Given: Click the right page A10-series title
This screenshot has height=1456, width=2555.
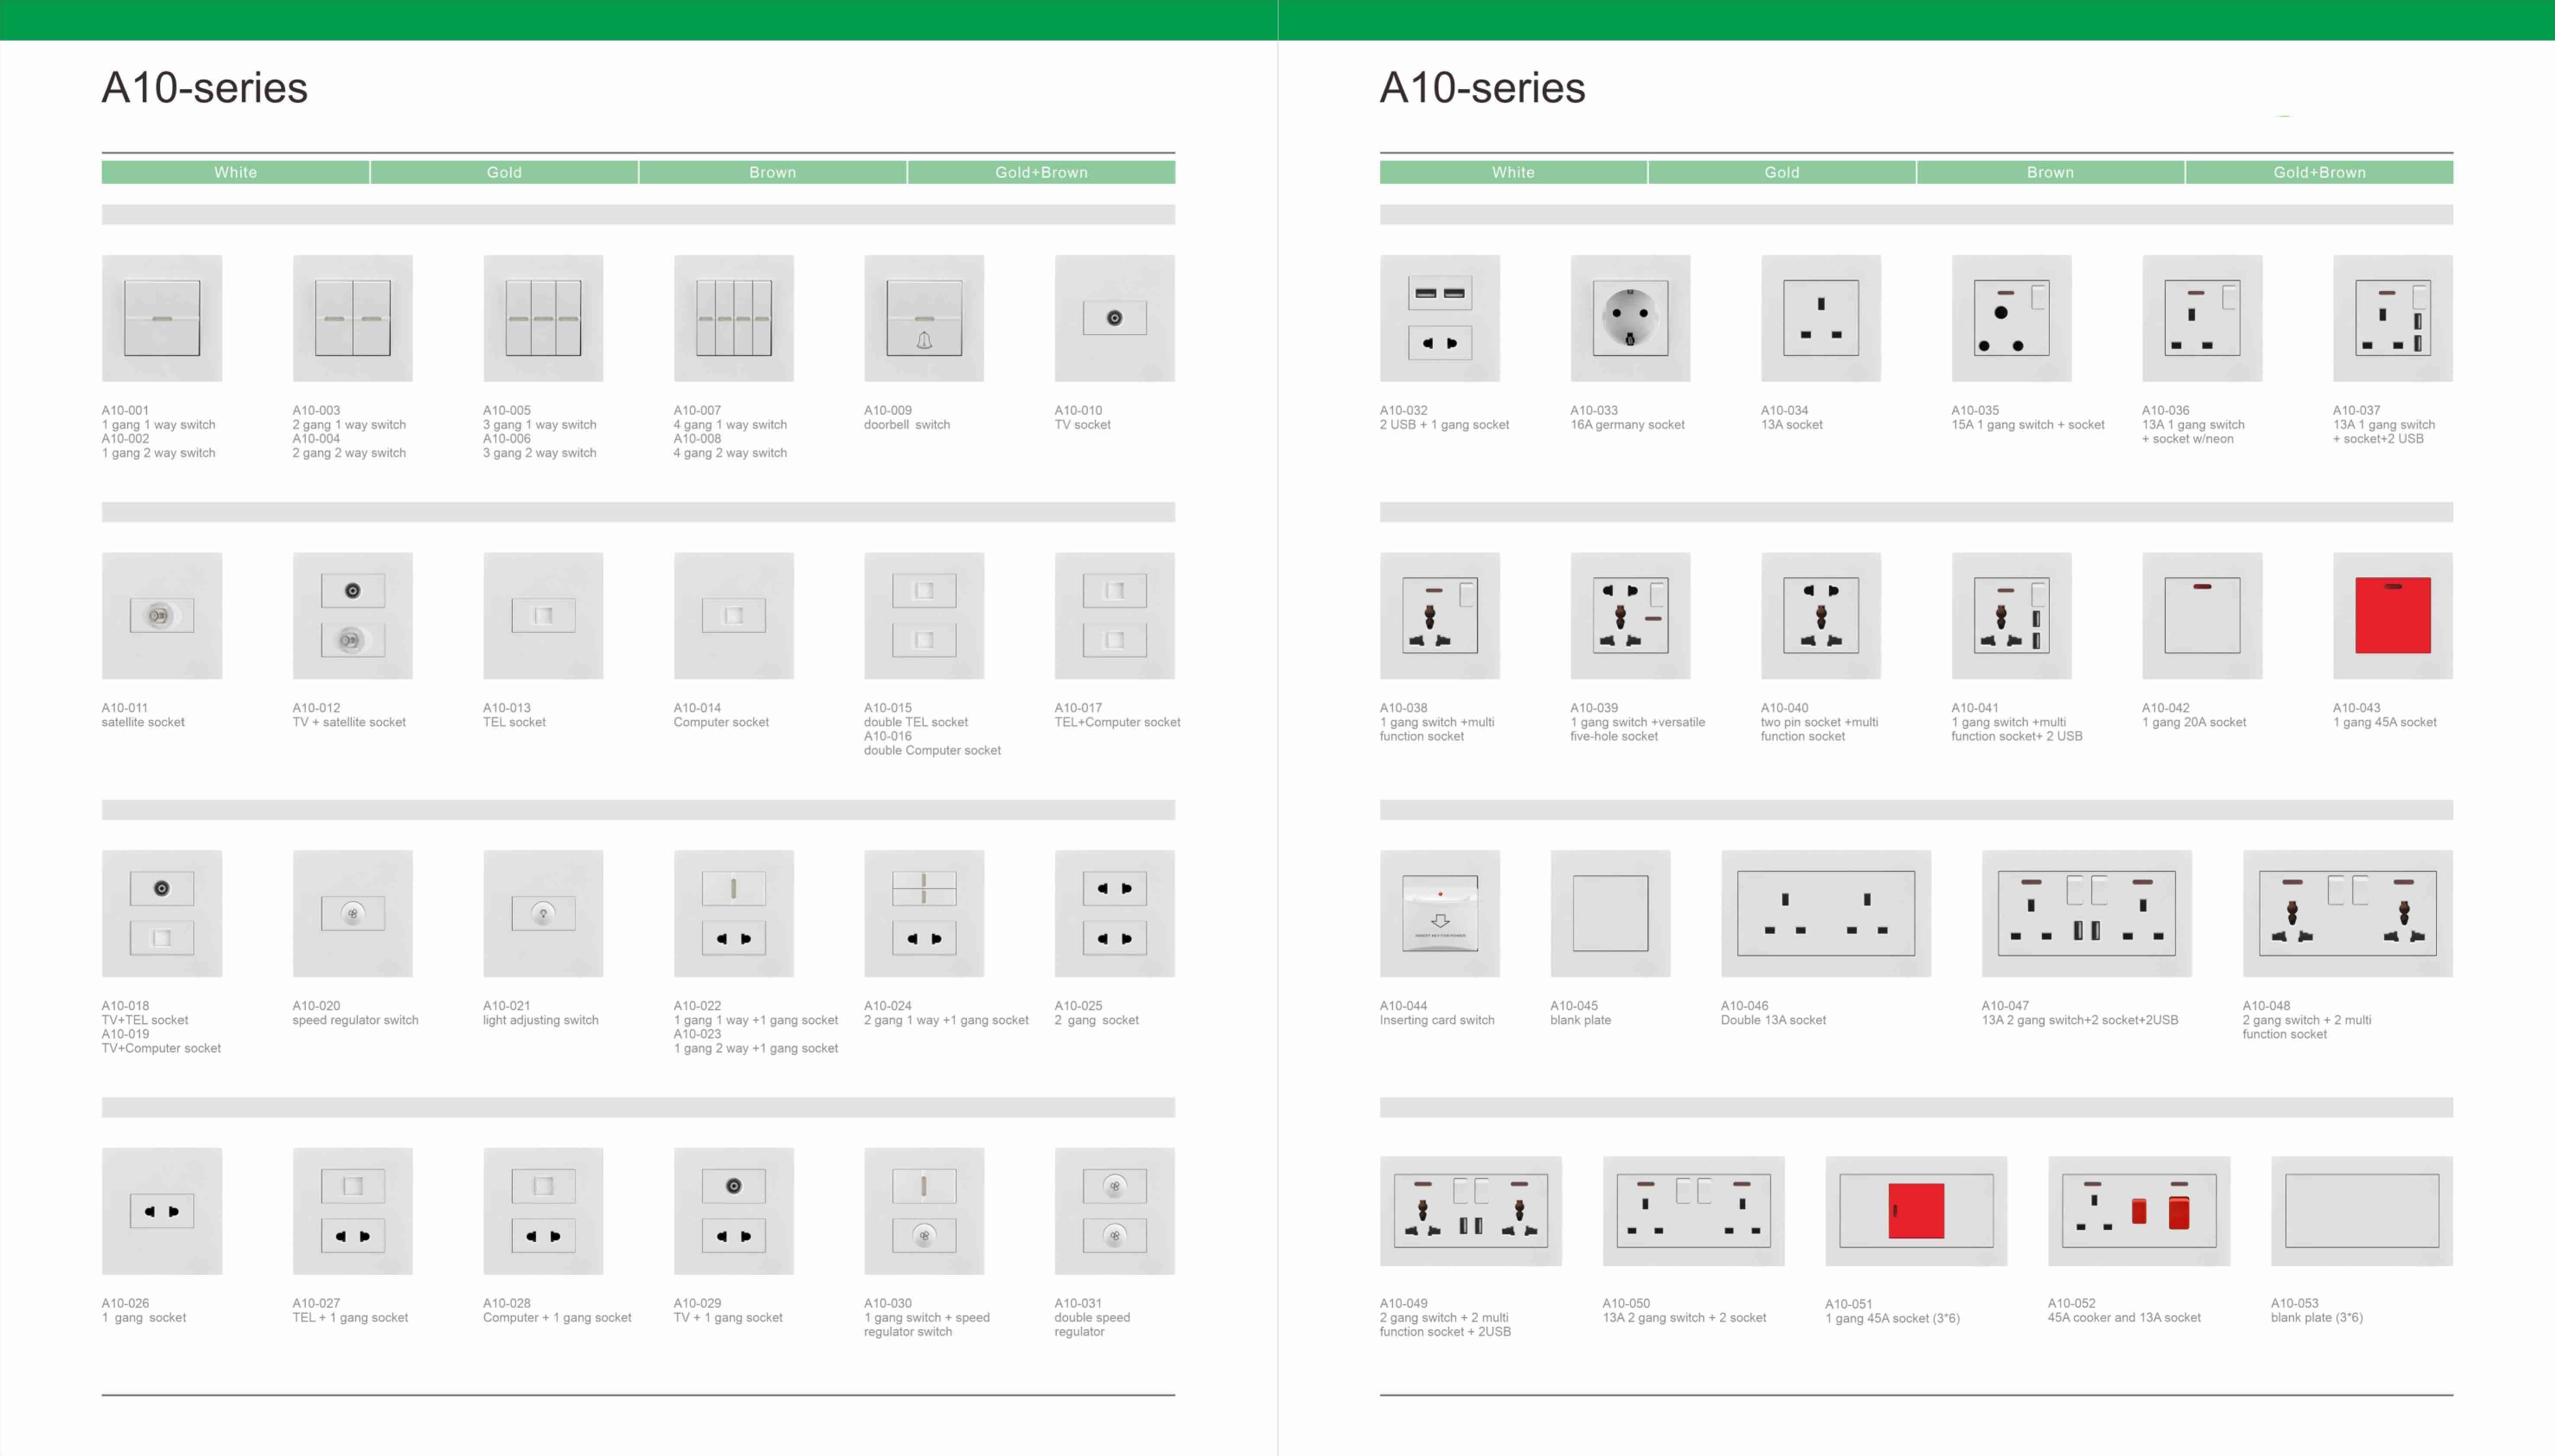Looking at the screenshot, I should pos(1483,88).
